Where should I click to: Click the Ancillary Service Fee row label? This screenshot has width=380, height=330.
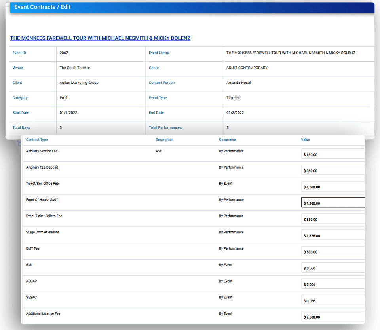[x=42, y=151]
